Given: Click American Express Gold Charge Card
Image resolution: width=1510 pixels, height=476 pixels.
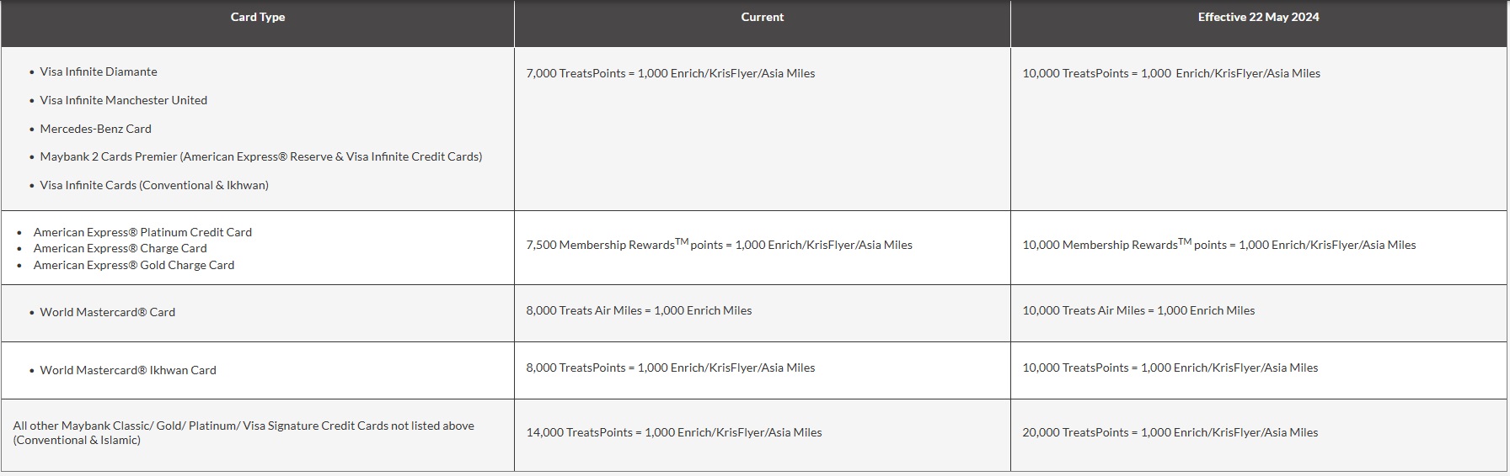Looking at the screenshot, I should 134,265.
